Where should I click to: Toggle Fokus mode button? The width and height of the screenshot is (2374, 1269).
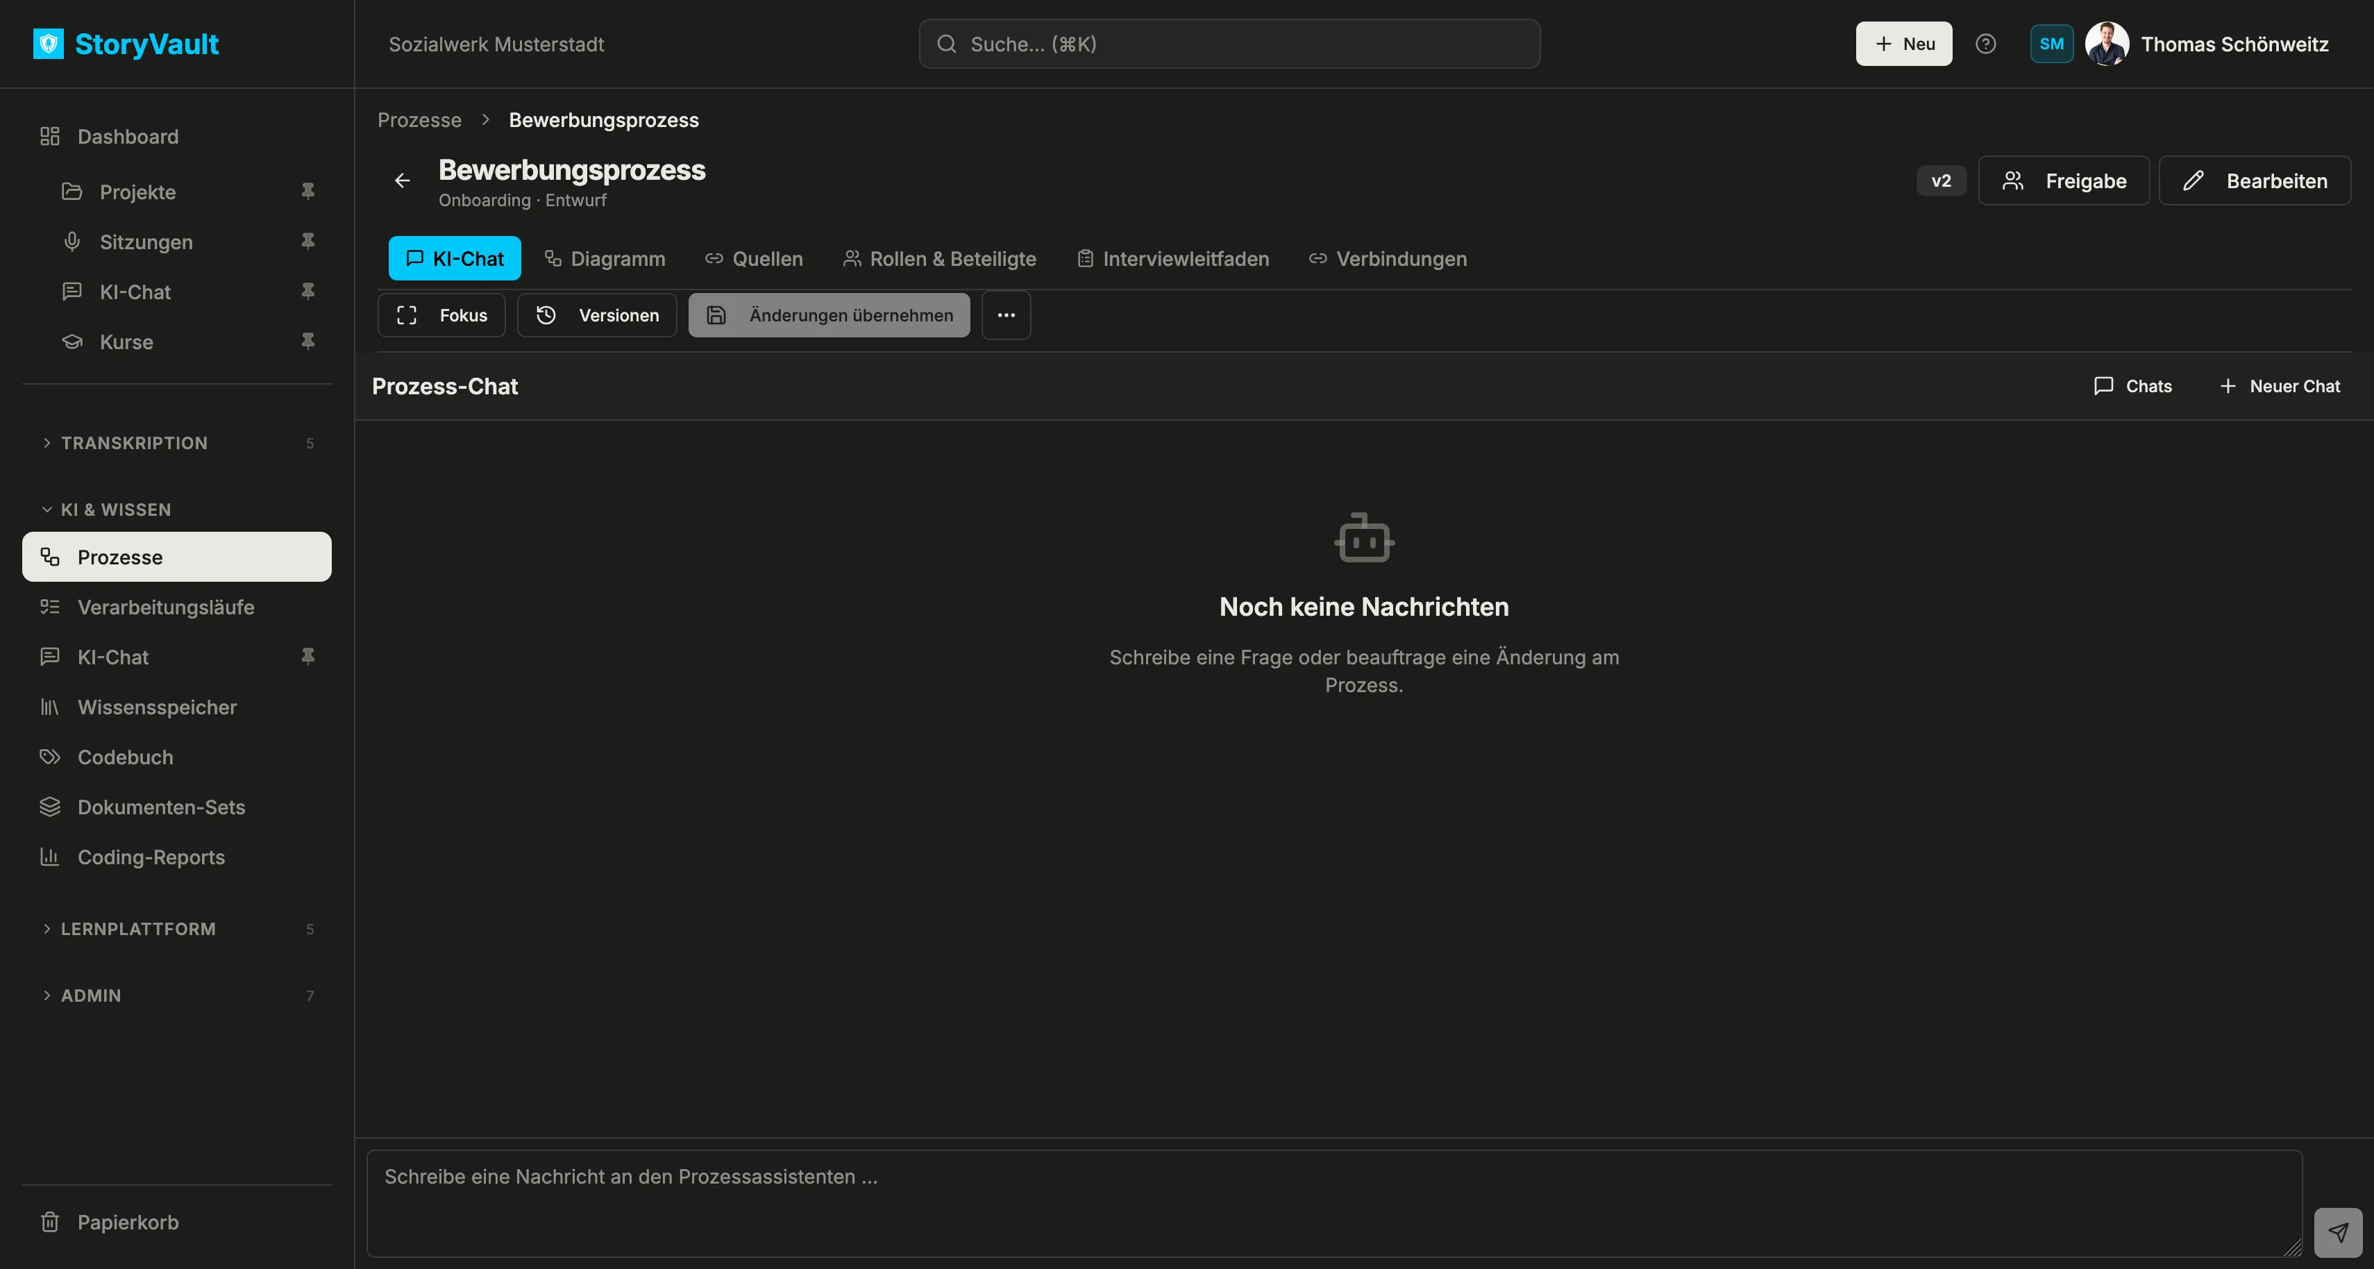click(x=441, y=315)
